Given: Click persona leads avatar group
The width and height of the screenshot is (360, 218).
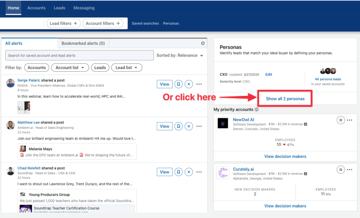Looking at the screenshot, I should pyautogui.click(x=328, y=71).
